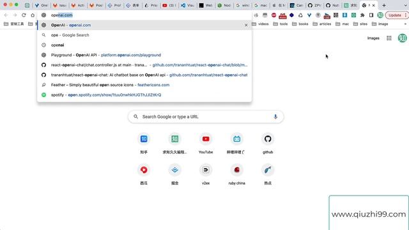
Task: Open the sites bookmarks folder
Action: [360, 24]
